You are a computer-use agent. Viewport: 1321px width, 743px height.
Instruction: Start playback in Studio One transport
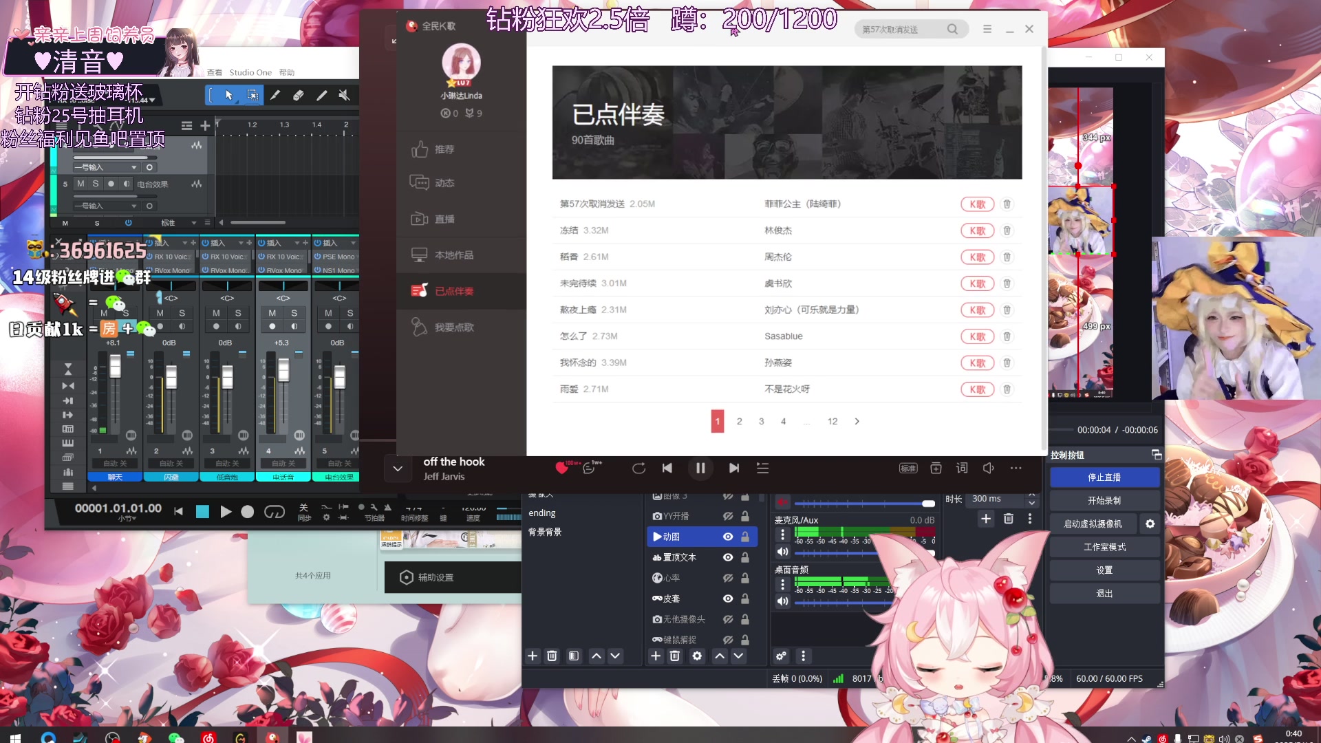pyautogui.click(x=225, y=512)
